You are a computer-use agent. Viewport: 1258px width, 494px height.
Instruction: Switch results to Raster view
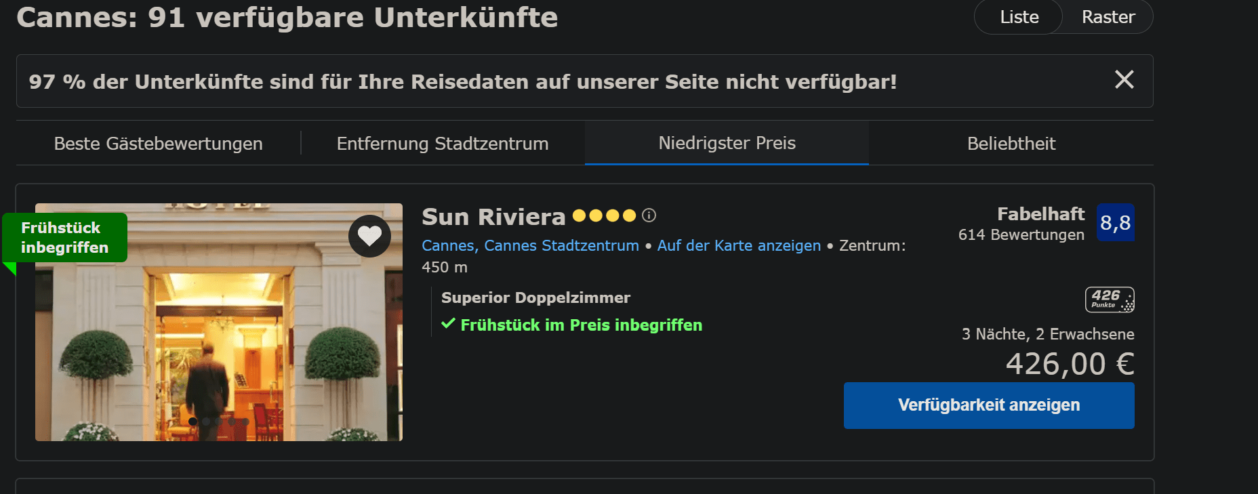[x=1108, y=17]
